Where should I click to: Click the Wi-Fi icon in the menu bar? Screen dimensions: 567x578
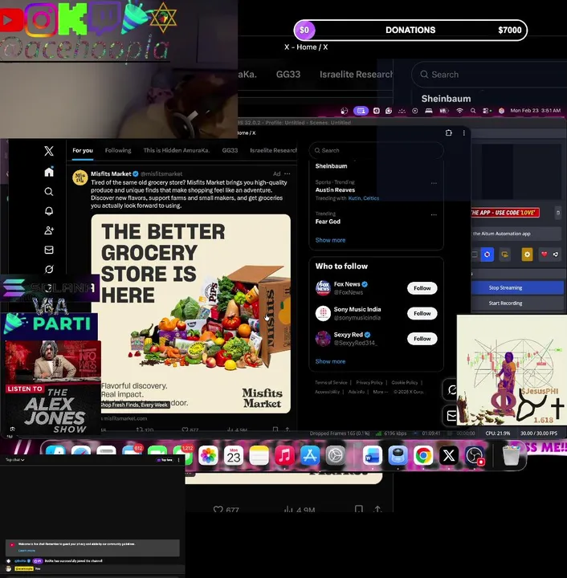click(459, 111)
